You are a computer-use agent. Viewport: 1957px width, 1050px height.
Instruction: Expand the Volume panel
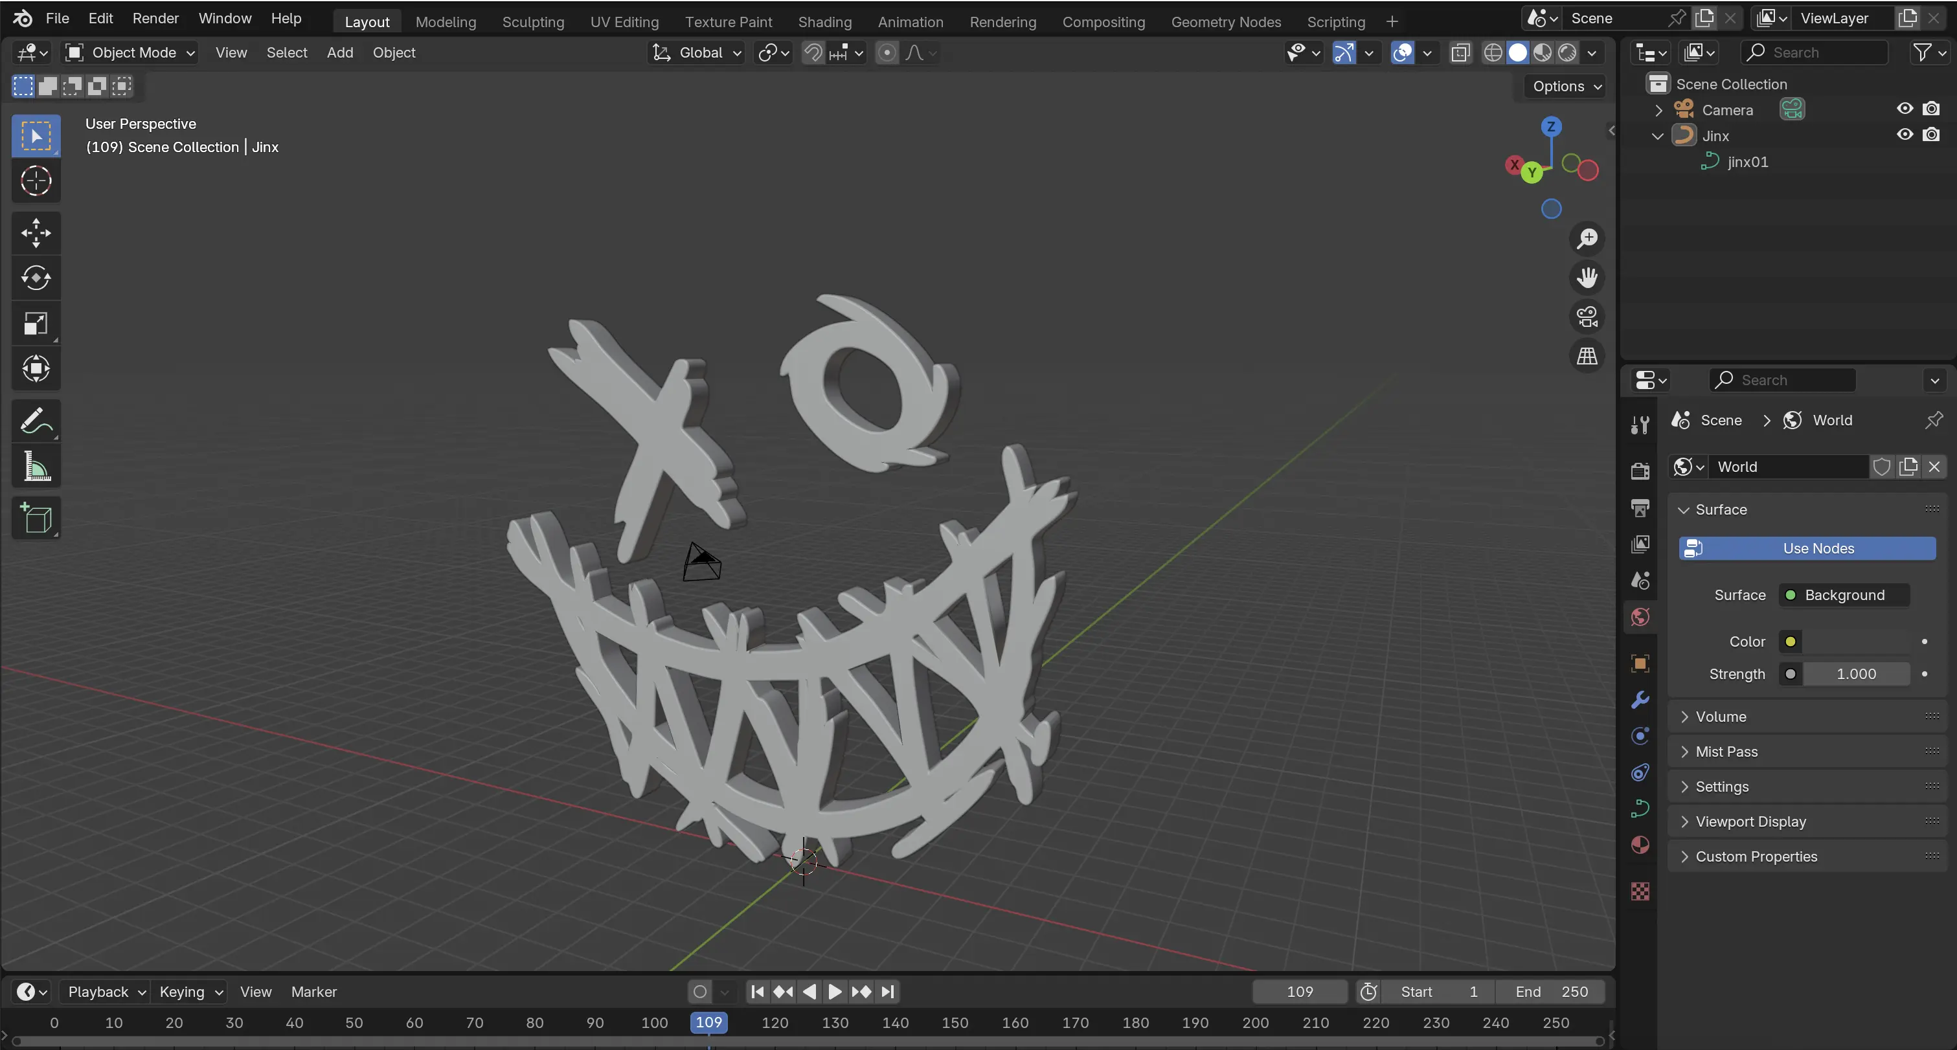[1721, 717]
